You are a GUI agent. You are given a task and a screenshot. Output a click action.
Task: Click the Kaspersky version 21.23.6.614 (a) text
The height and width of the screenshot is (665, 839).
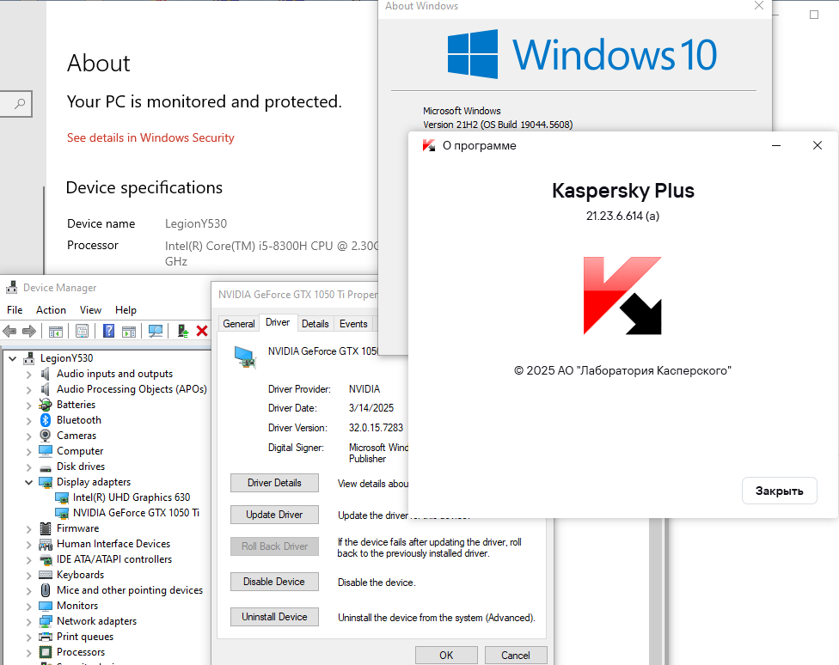pos(622,217)
